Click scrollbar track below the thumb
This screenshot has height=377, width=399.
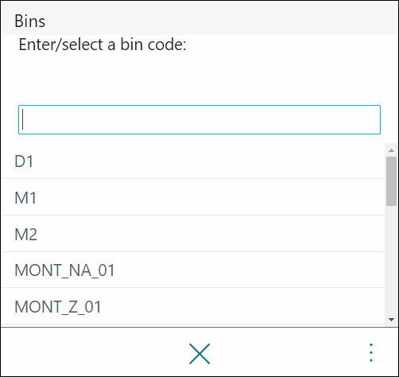coord(391,260)
